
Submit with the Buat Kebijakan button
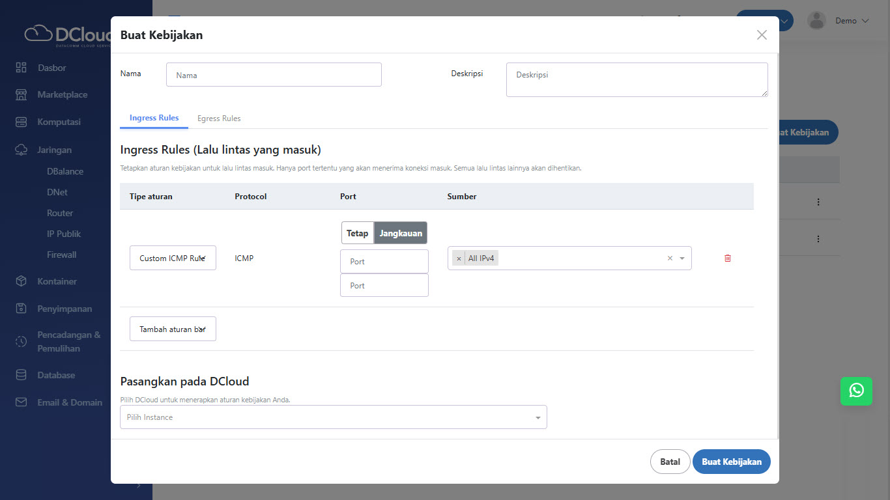tap(731, 462)
